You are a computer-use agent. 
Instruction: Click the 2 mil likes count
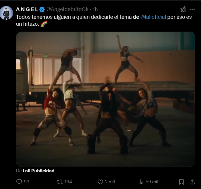point(110,182)
